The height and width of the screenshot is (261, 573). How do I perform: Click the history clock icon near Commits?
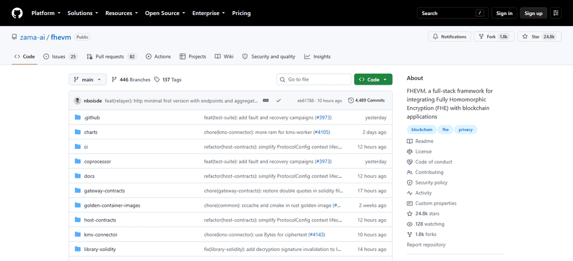click(351, 100)
